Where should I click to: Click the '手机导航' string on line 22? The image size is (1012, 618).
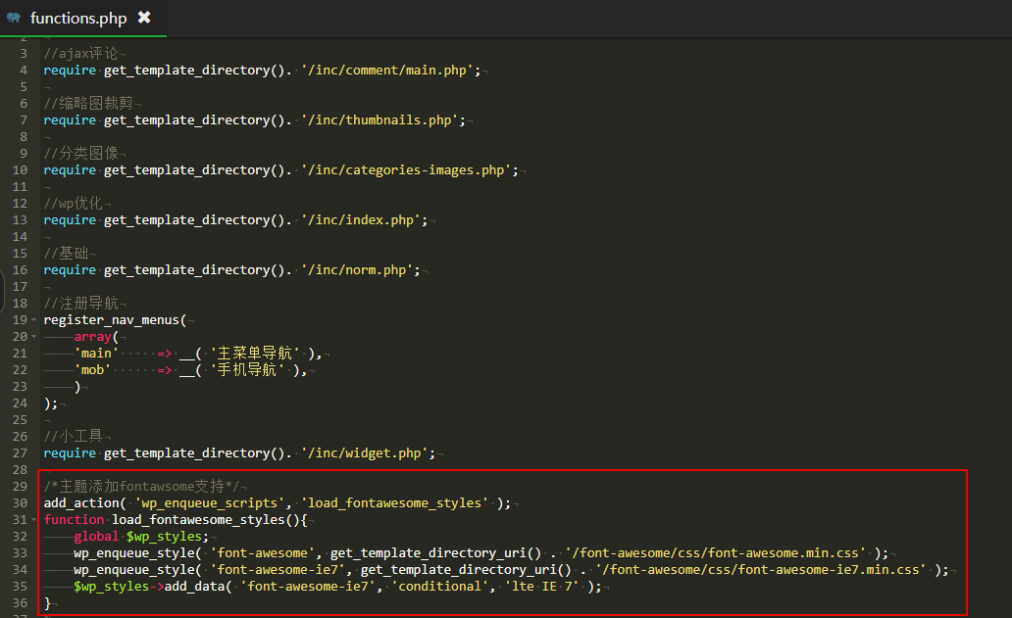pos(247,370)
